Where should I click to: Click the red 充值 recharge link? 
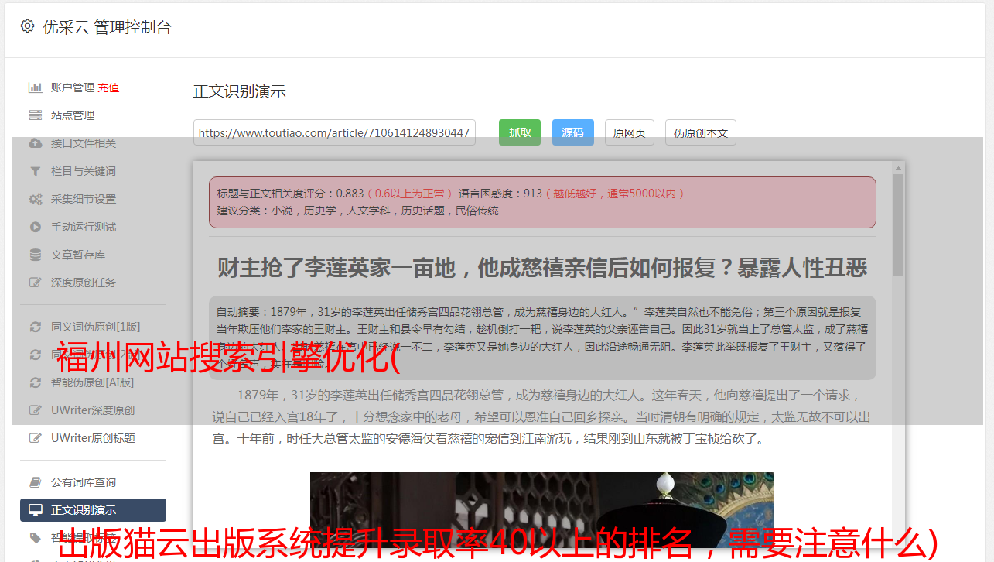(x=108, y=87)
